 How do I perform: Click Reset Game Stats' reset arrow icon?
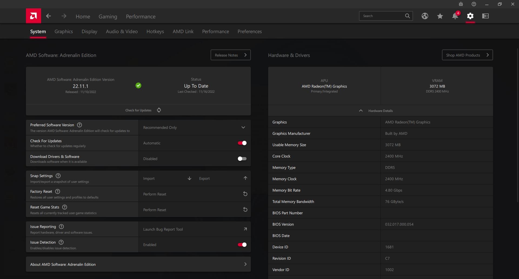tap(245, 210)
